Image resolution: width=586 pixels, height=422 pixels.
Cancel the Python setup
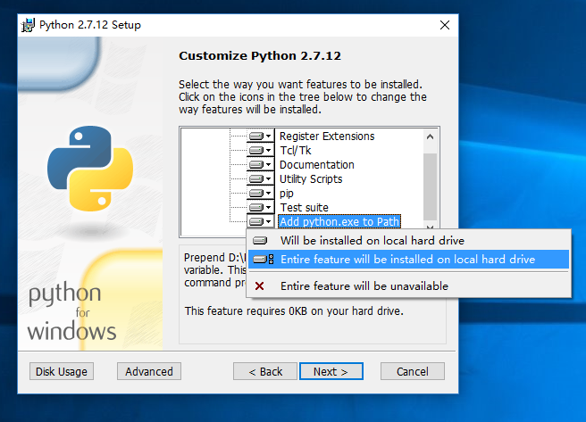[x=413, y=371]
